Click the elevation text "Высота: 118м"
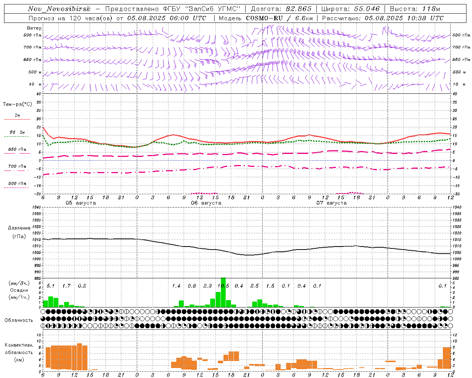The width and height of the screenshot is (472, 378). pos(415,9)
